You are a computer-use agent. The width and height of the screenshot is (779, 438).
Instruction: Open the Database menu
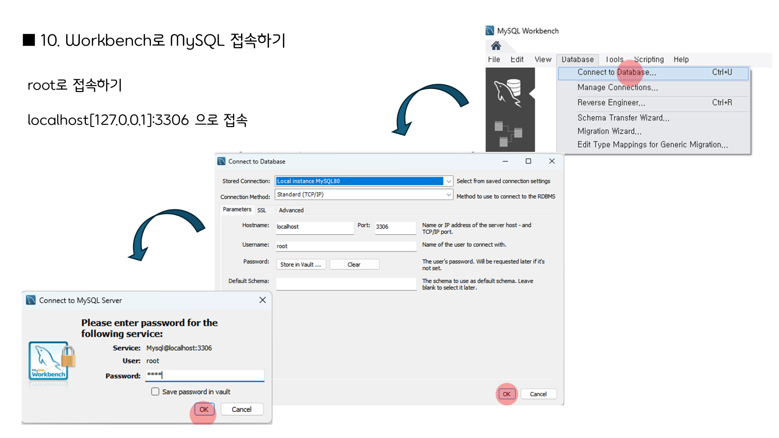577,59
